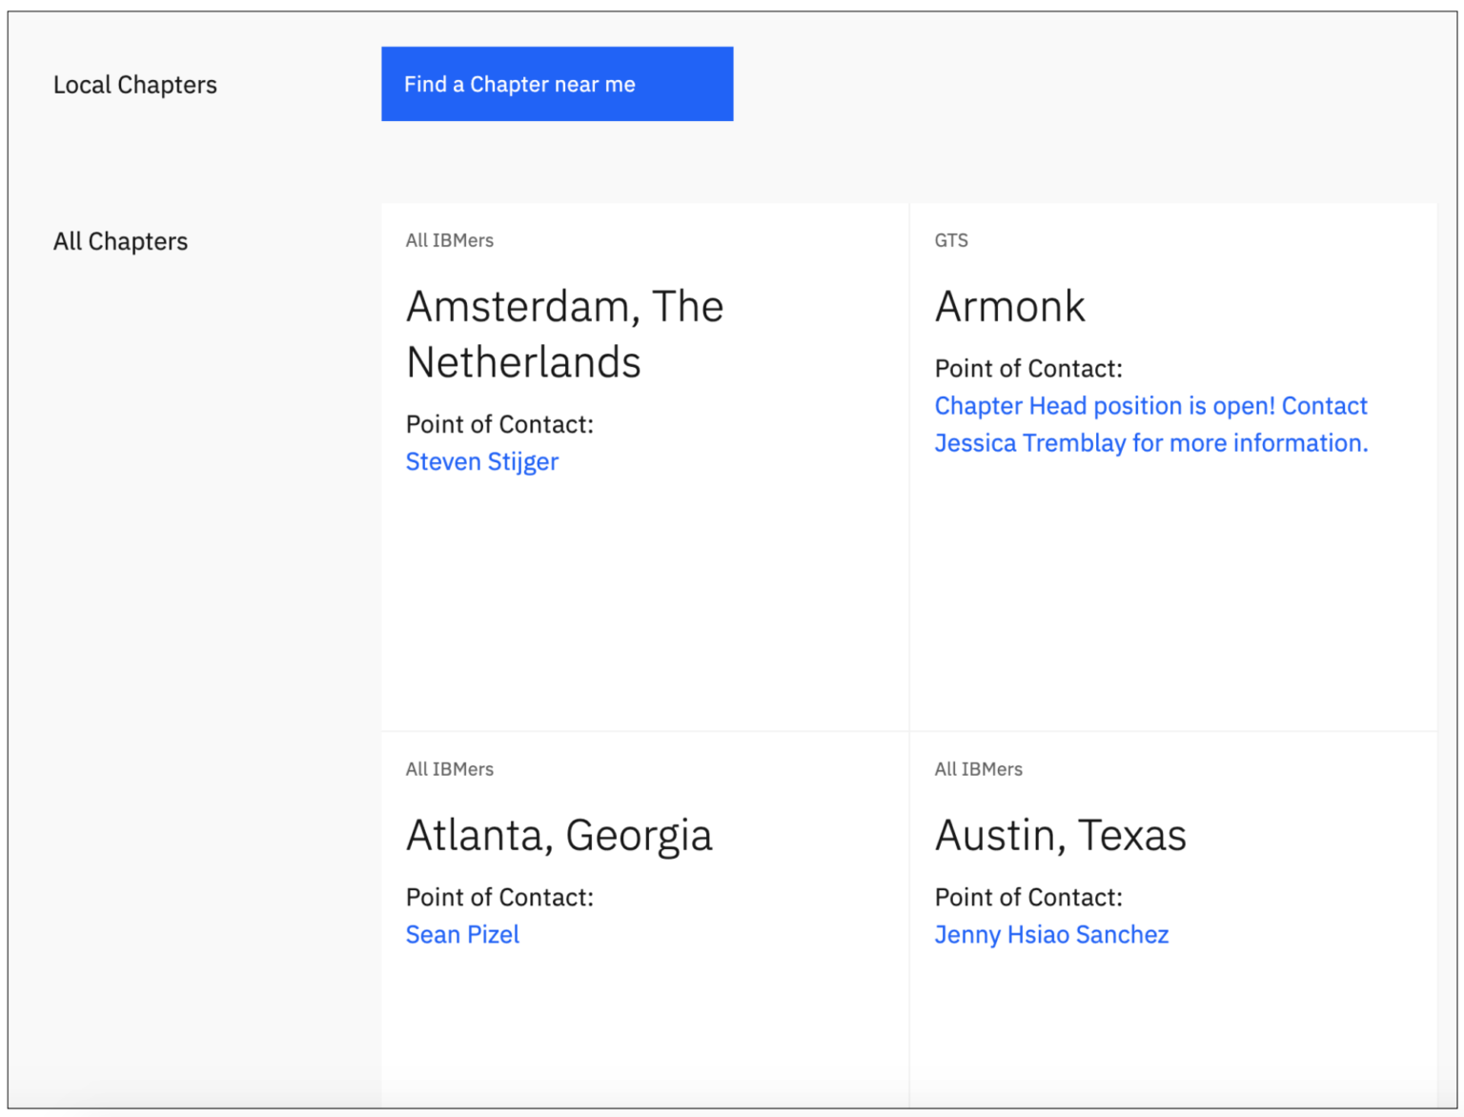
Task: Open Sean Pizel contact link
Action: (462, 934)
